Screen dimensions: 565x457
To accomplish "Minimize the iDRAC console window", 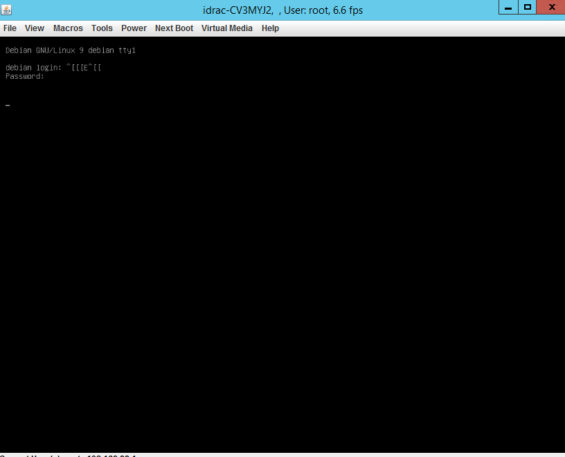I will (508, 7).
